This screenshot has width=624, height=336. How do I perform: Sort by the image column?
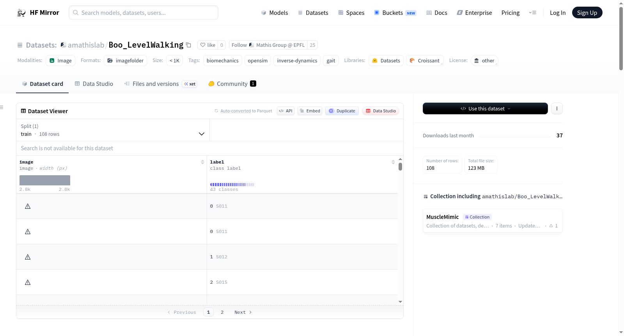202,162
